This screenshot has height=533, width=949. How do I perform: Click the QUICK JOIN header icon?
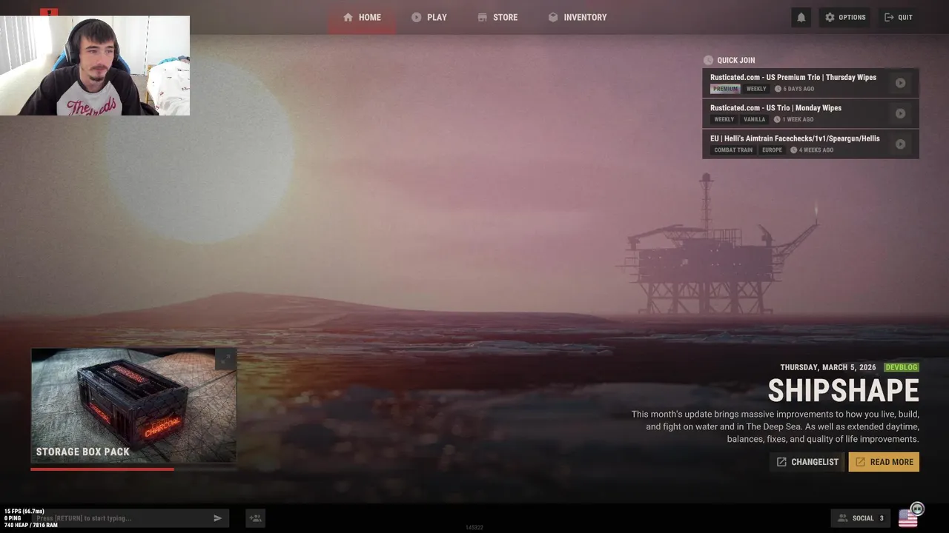pos(708,60)
